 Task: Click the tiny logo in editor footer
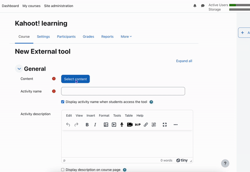182,160
